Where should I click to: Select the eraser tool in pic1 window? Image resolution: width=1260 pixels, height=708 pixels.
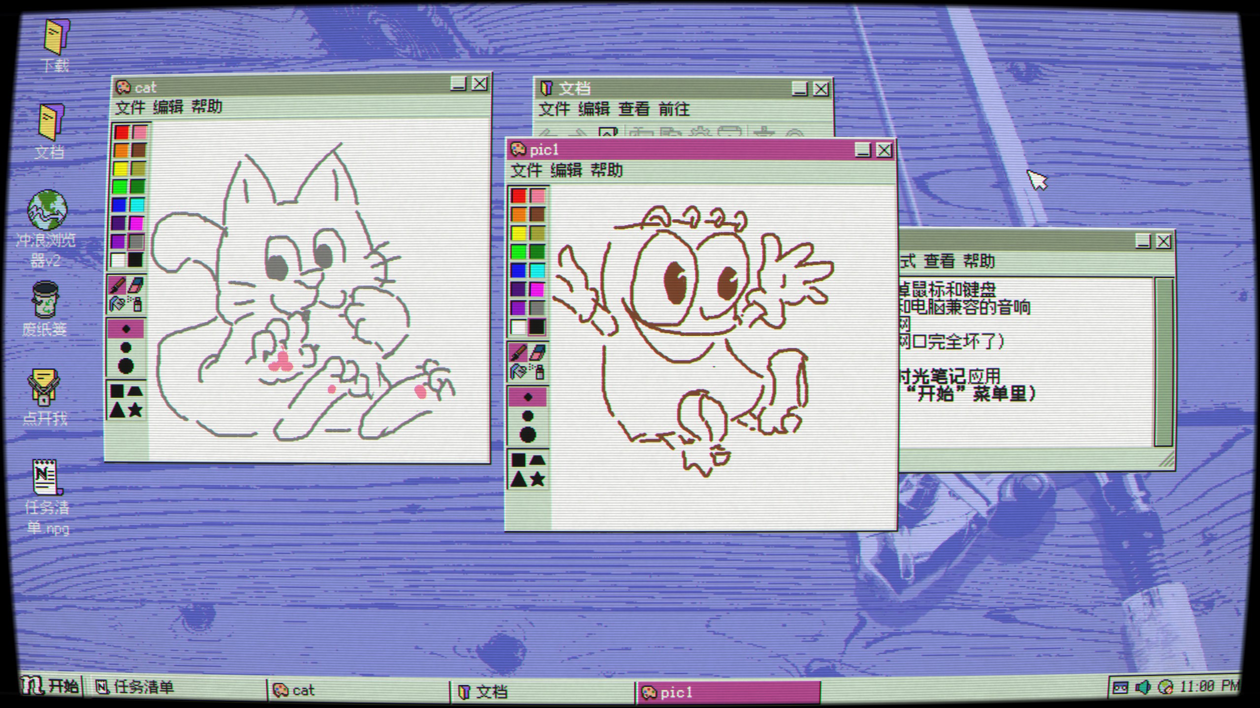point(537,352)
